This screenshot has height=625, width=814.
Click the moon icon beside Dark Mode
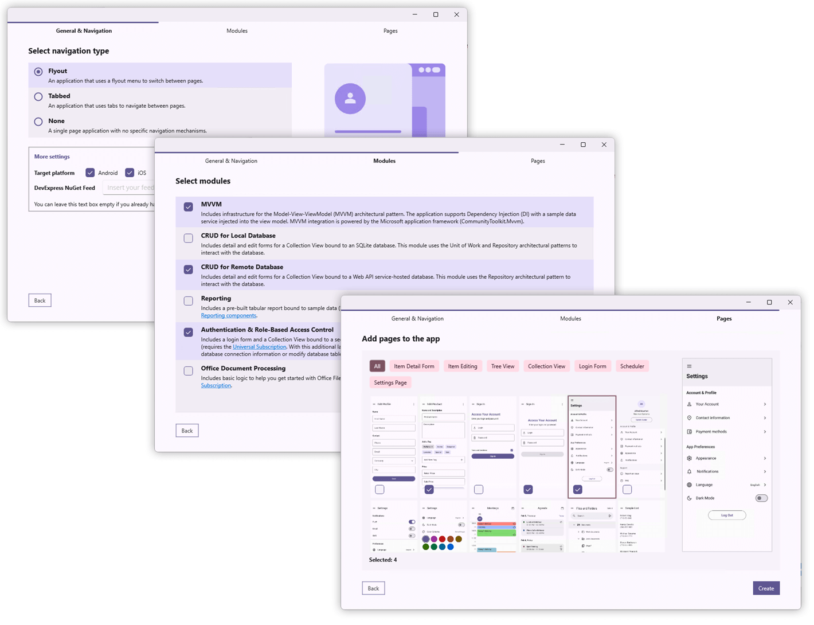pos(689,498)
